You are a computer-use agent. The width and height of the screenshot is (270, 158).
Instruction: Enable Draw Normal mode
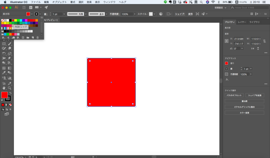click(x=3, y=109)
